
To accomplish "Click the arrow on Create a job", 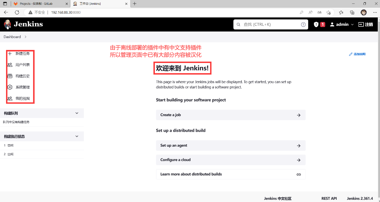I will click(299, 115).
